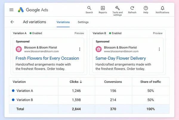Click the 370 total conversions cell

pos(113,109)
